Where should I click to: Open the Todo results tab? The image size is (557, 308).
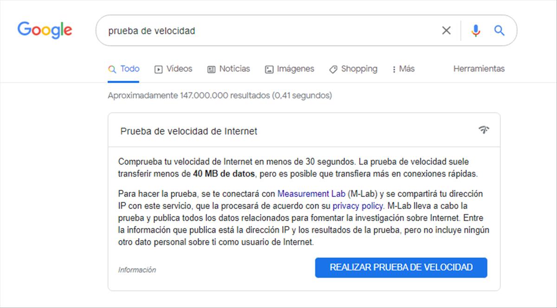[123, 69]
